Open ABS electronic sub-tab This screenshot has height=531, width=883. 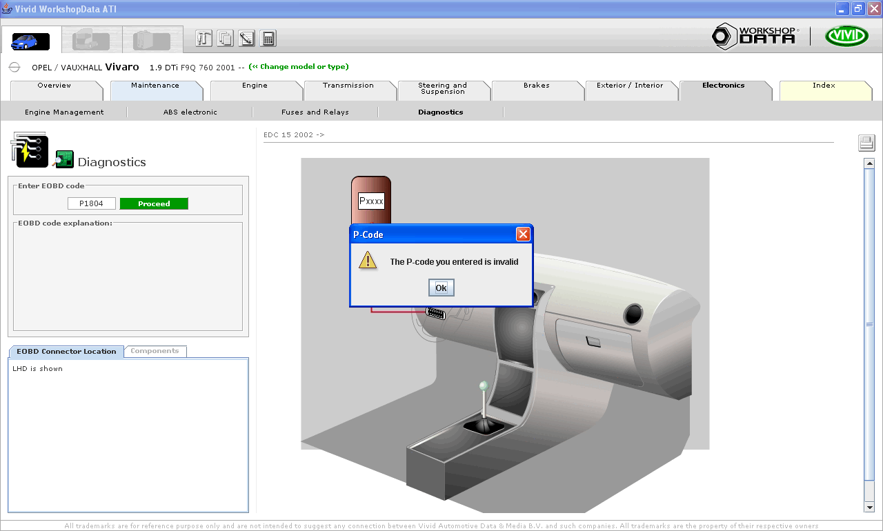point(190,112)
